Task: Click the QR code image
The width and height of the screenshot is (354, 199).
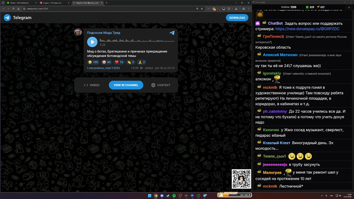Action: tap(241, 179)
